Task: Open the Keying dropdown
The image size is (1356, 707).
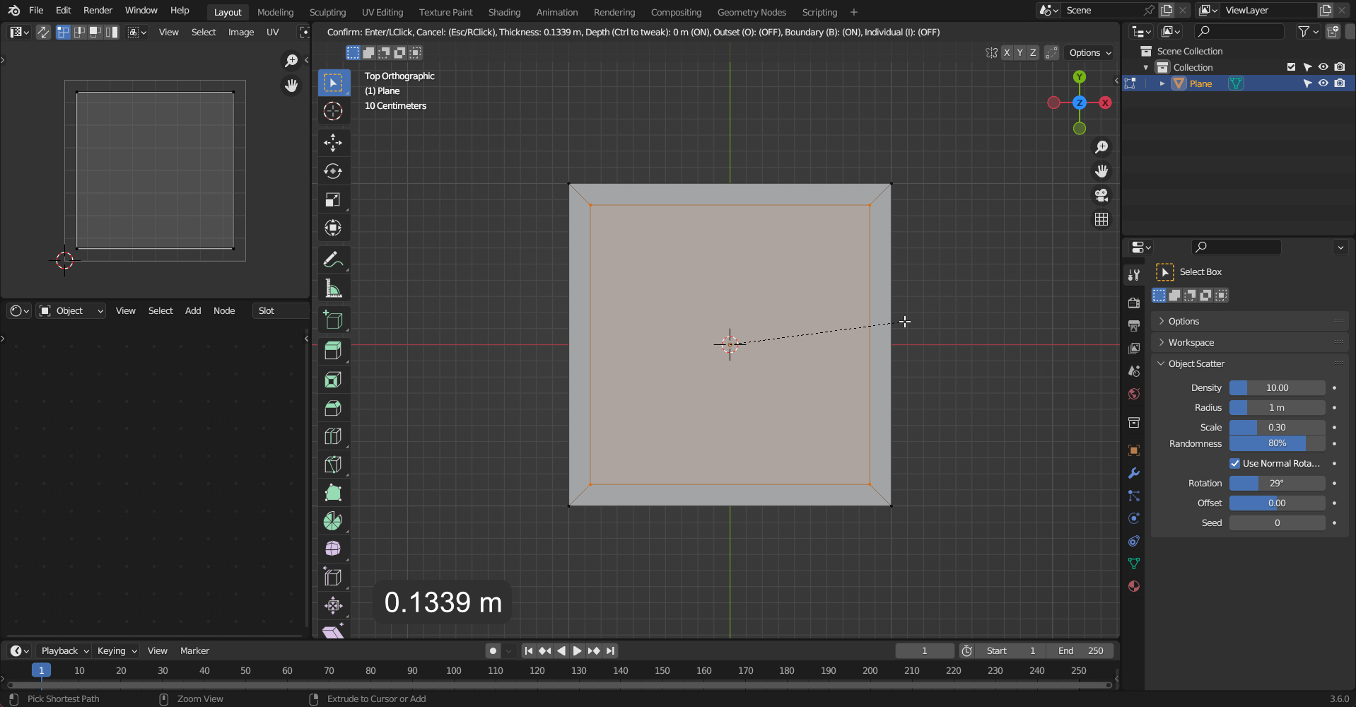Action: point(117,650)
